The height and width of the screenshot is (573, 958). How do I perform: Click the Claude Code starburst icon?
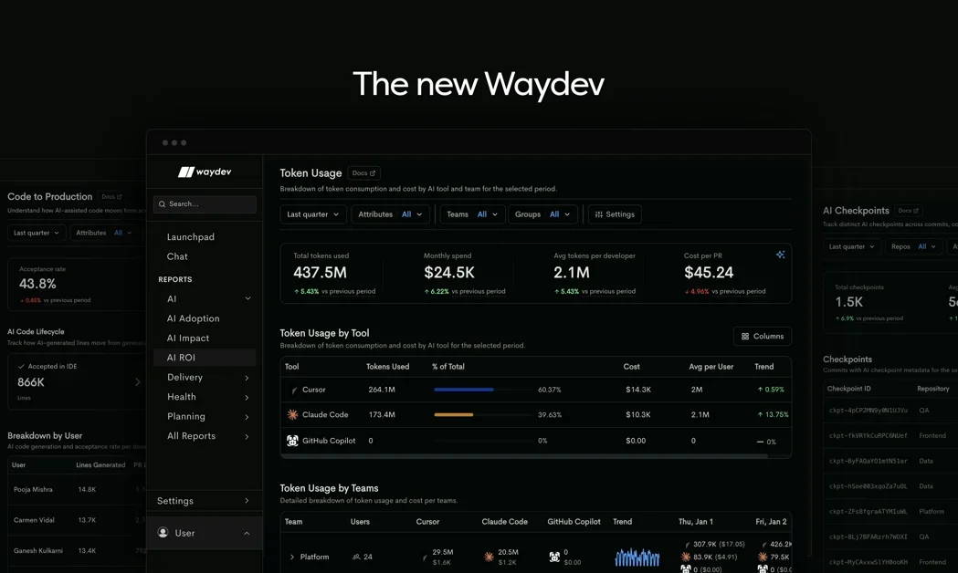tap(292, 414)
